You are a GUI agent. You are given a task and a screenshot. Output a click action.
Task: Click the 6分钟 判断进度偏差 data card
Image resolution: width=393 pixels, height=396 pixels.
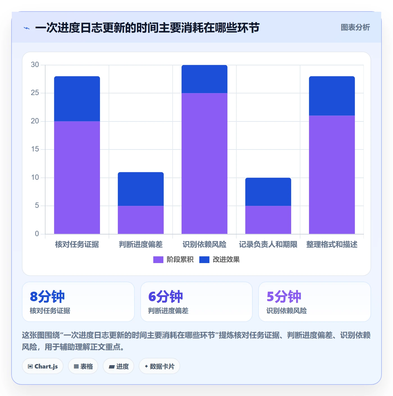pos(196,302)
